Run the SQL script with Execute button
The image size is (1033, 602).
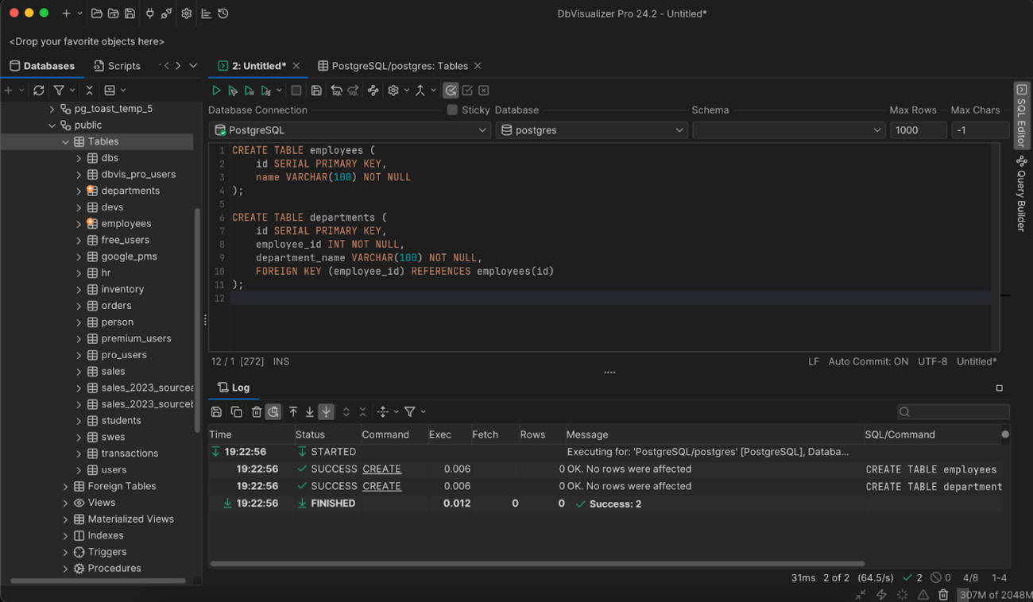pos(216,91)
